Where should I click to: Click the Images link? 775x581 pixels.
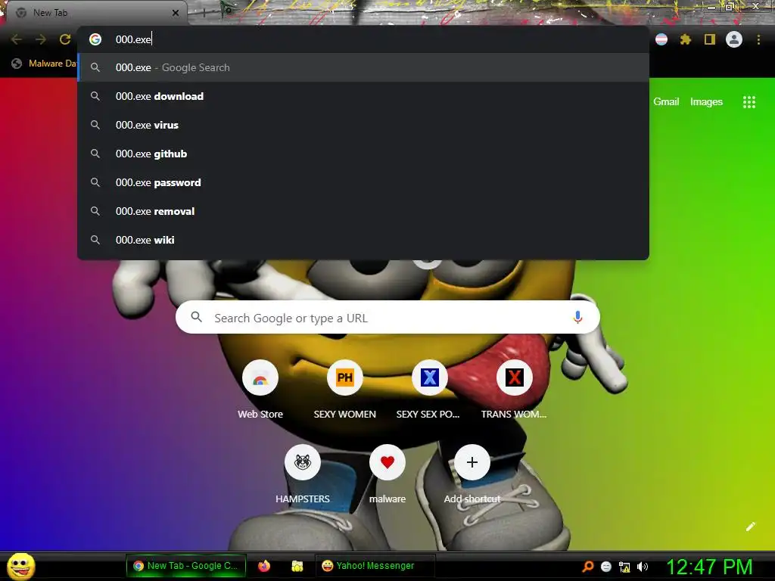(706, 102)
